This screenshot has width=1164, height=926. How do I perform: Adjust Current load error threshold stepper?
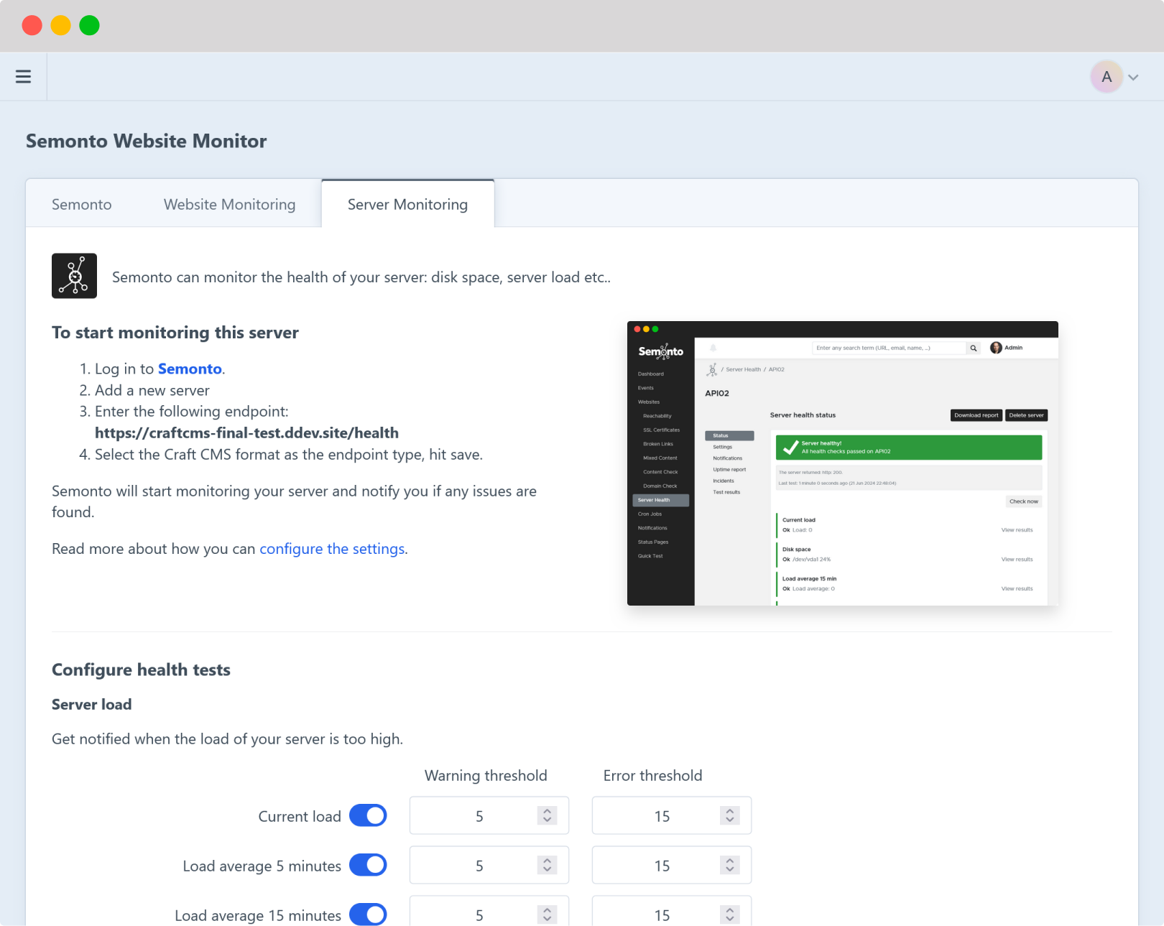click(729, 815)
